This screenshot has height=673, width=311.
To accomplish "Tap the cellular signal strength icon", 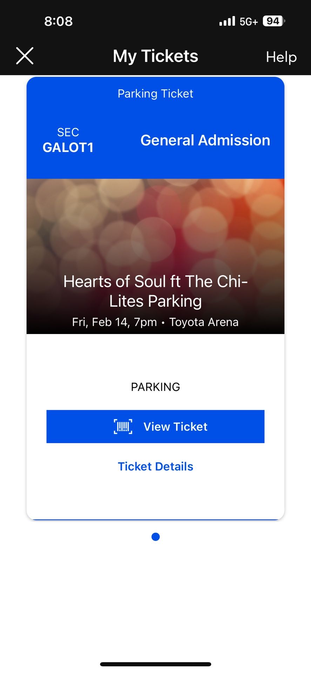I will (x=227, y=21).
